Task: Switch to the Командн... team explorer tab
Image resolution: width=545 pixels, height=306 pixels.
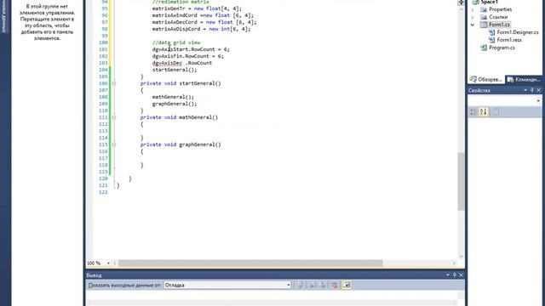Action: pos(524,80)
